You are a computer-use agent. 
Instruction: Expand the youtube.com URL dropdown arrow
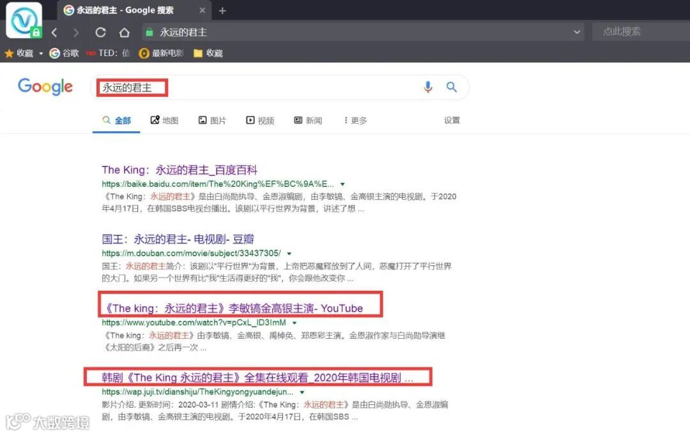tap(295, 323)
